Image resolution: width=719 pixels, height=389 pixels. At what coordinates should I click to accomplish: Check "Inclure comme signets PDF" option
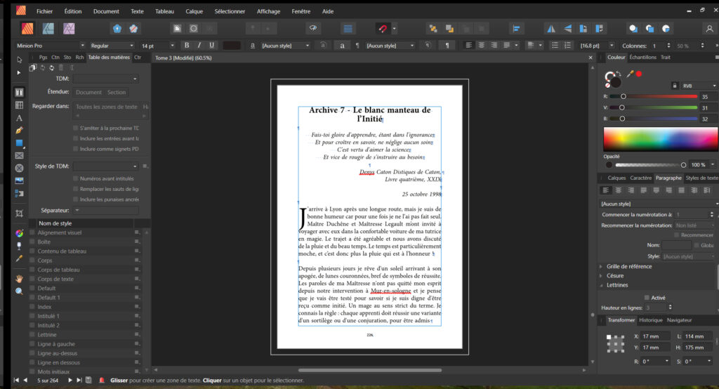75,149
